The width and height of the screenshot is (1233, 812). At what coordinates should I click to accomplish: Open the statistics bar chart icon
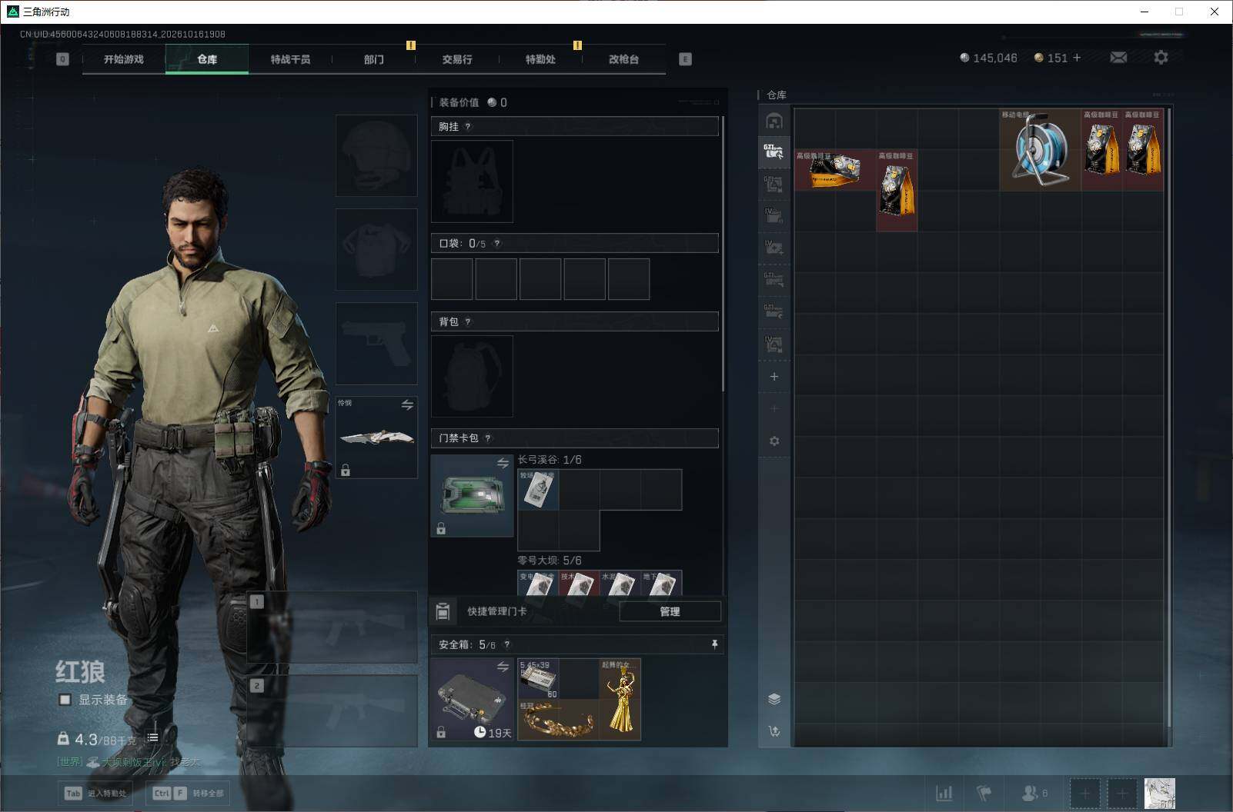(x=944, y=793)
